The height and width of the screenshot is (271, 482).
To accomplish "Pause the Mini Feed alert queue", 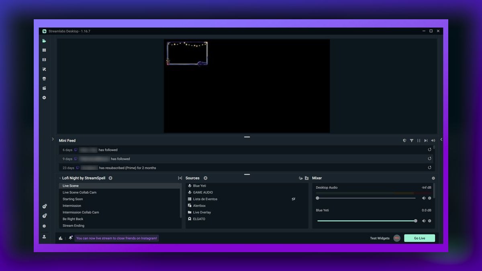I will click(x=419, y=141).
